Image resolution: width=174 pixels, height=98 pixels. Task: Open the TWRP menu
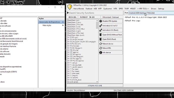pyautogui.click(x=126, y=9)
